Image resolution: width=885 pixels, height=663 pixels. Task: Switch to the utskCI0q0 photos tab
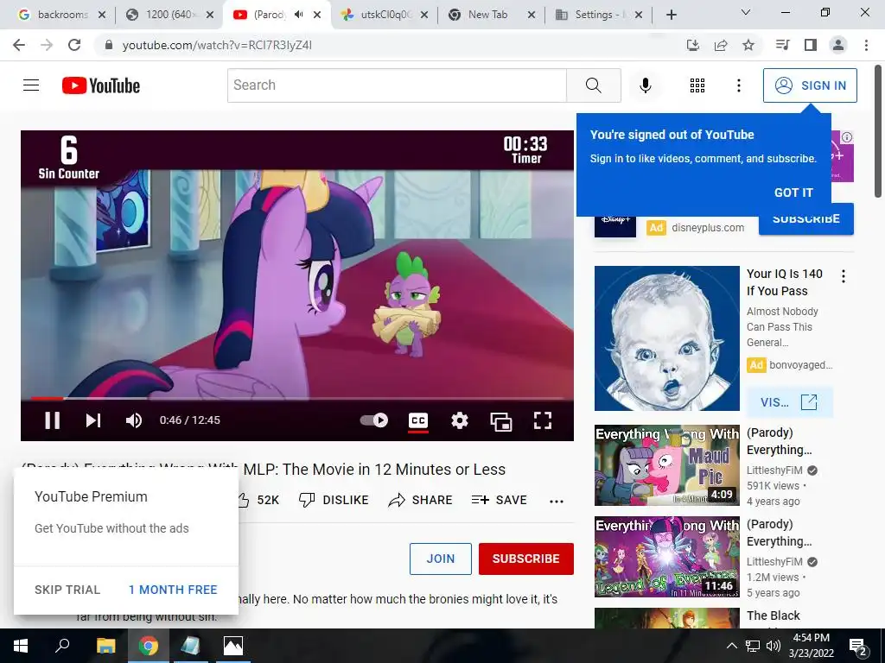pos(386,15)
